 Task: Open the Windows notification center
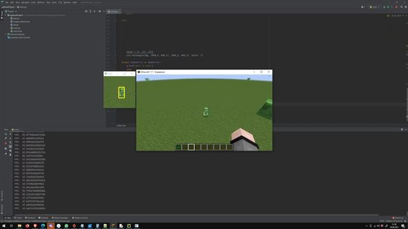pyautogui.click(x=403, y=226)
